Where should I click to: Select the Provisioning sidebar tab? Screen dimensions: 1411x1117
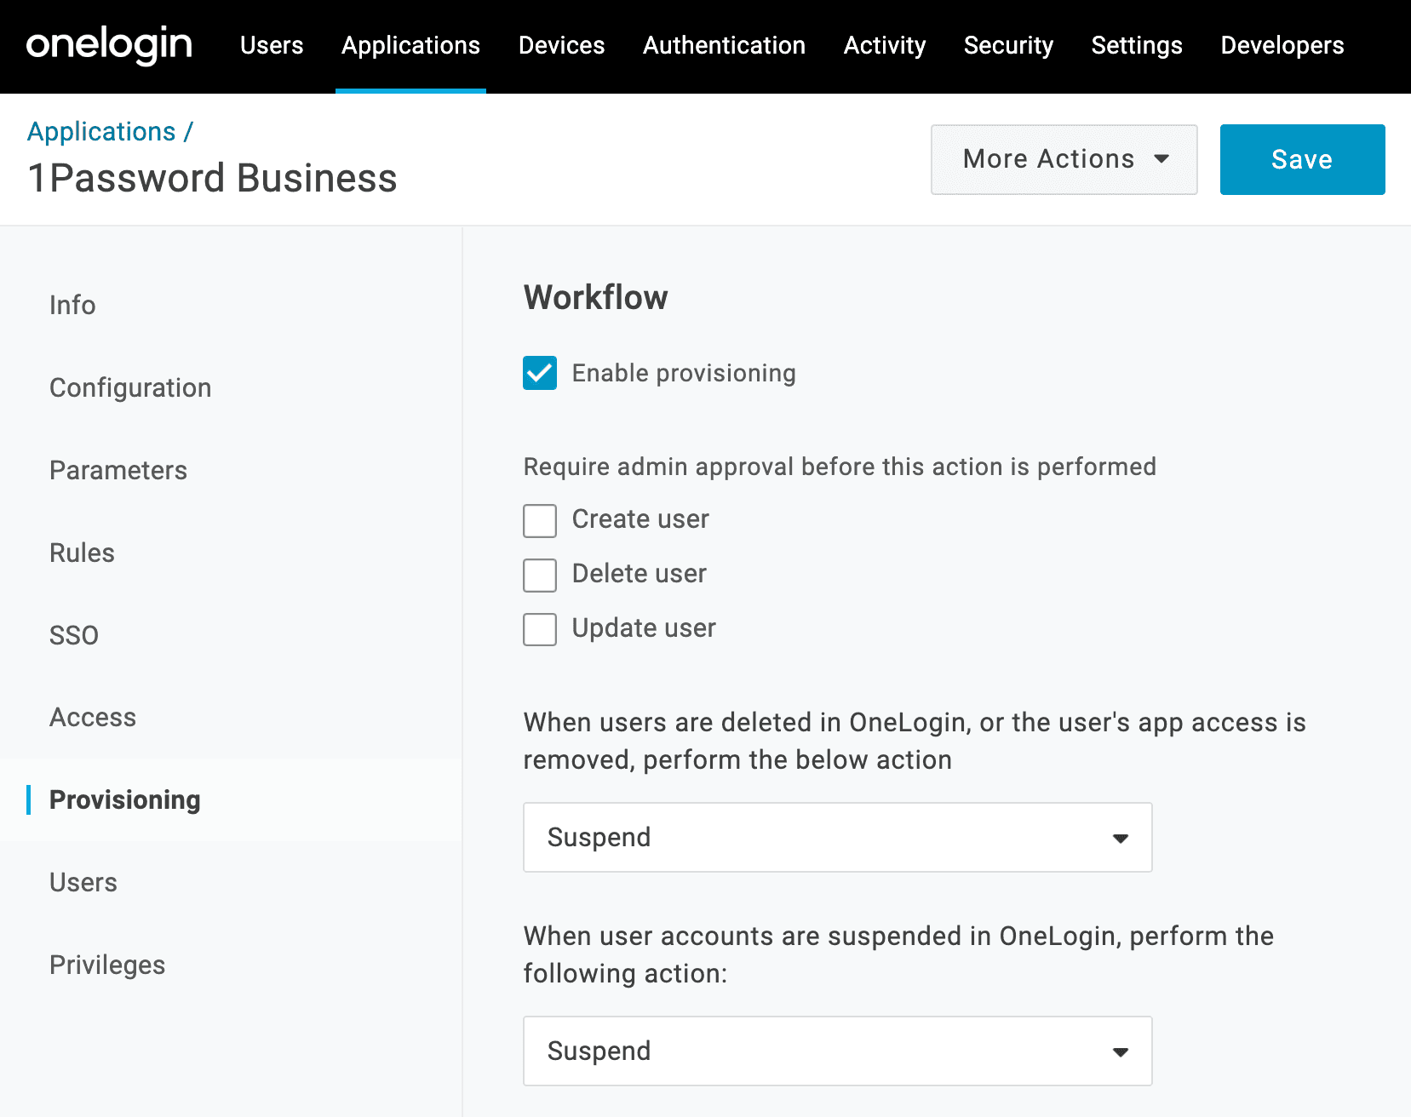tap(125, 799)
